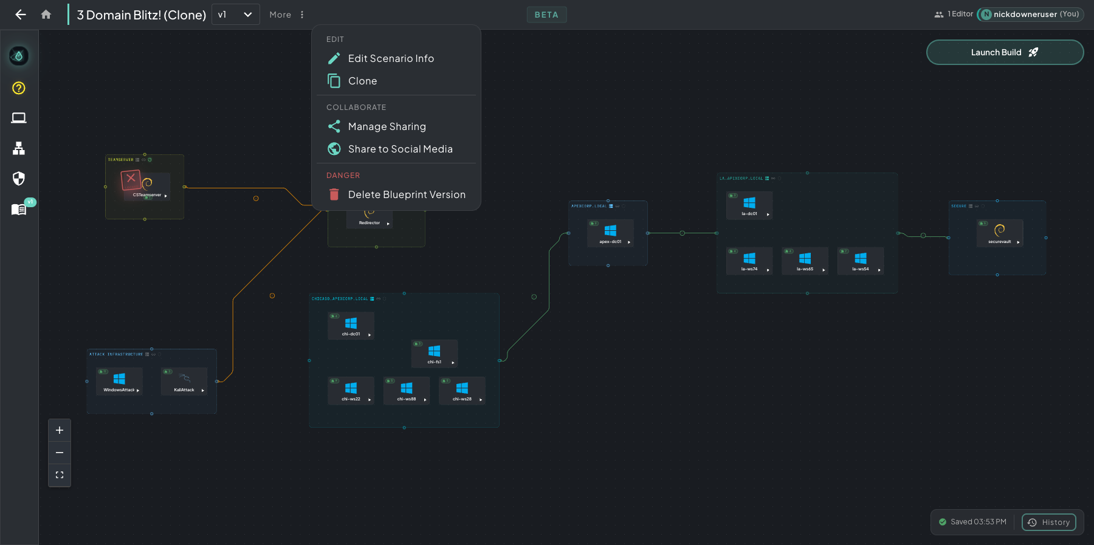Open the version v1 dropdown
This screenshot has height=545, width=1094.
[x=235, y=15]
